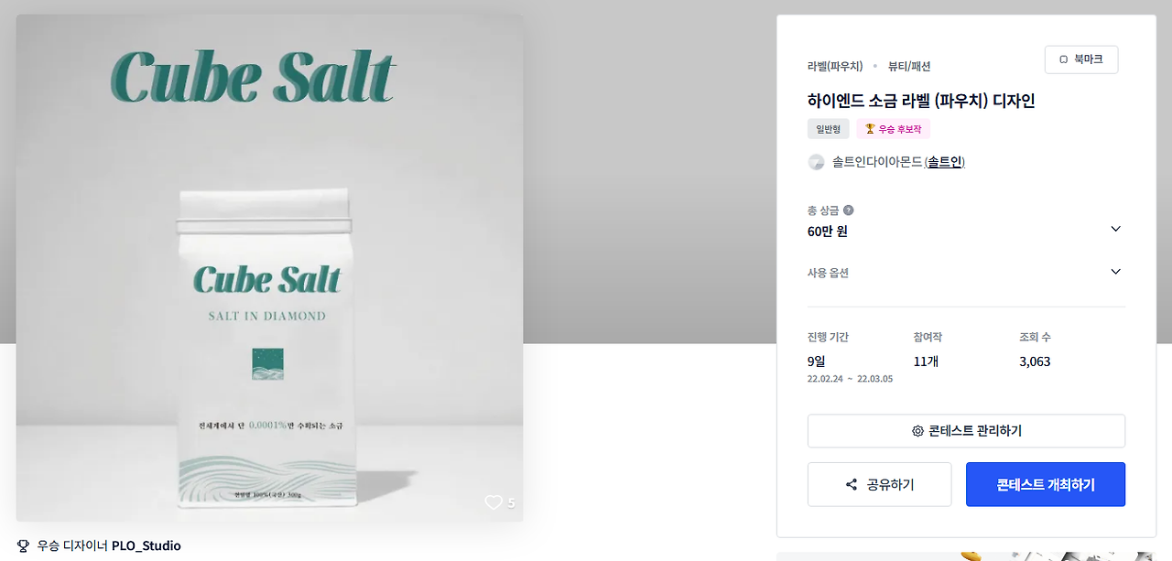Expand the 사용 옵션 chevron
1172x561 pixels.
pyautogui.click(x=1115, y=272)
